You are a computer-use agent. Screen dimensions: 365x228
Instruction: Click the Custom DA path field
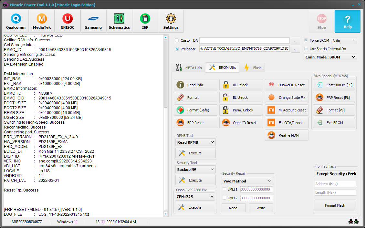click(x=245, y=40)
